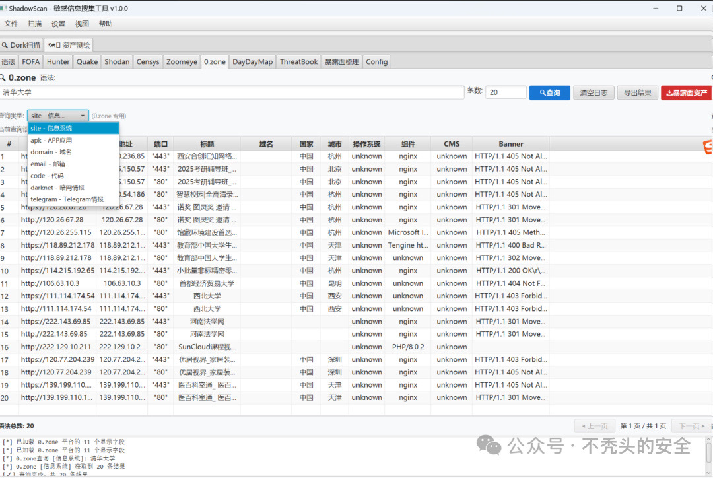
Task: Open the FOFA platform tab
Action: (30, 62)
